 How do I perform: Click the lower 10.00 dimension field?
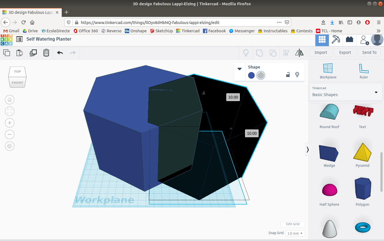point(252,133)
